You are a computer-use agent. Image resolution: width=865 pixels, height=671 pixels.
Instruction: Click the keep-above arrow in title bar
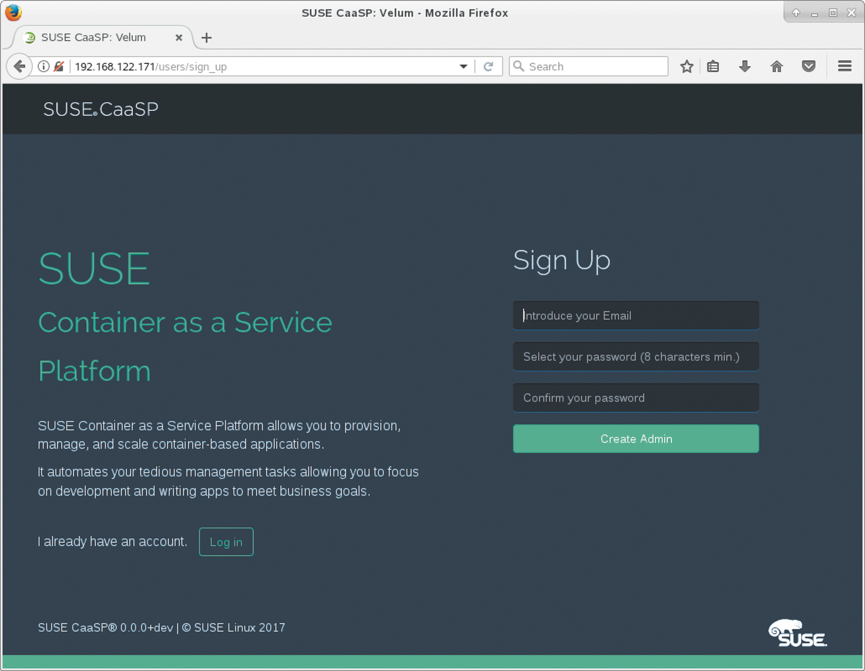coord(796,13)
